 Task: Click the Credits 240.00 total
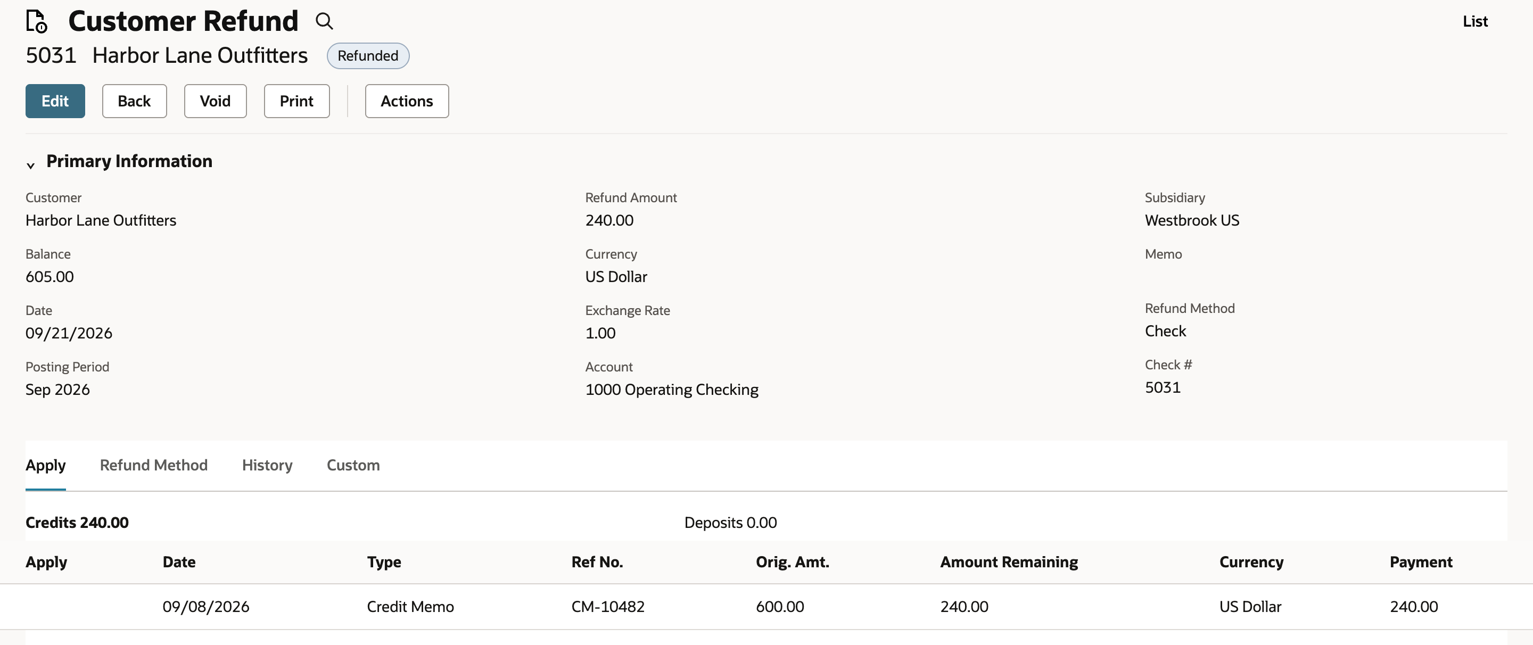pyautogui.click(x=77, y=523)
